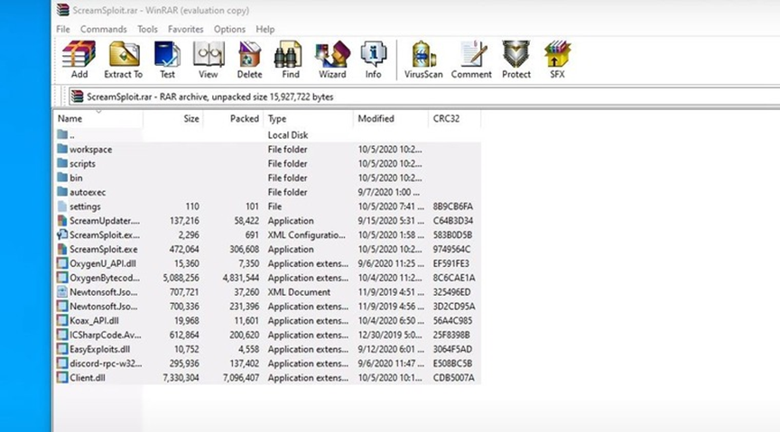Viewport: 780px width, 432px height.
Task: Select the Client.dll file row
Action: click(87, 378)
